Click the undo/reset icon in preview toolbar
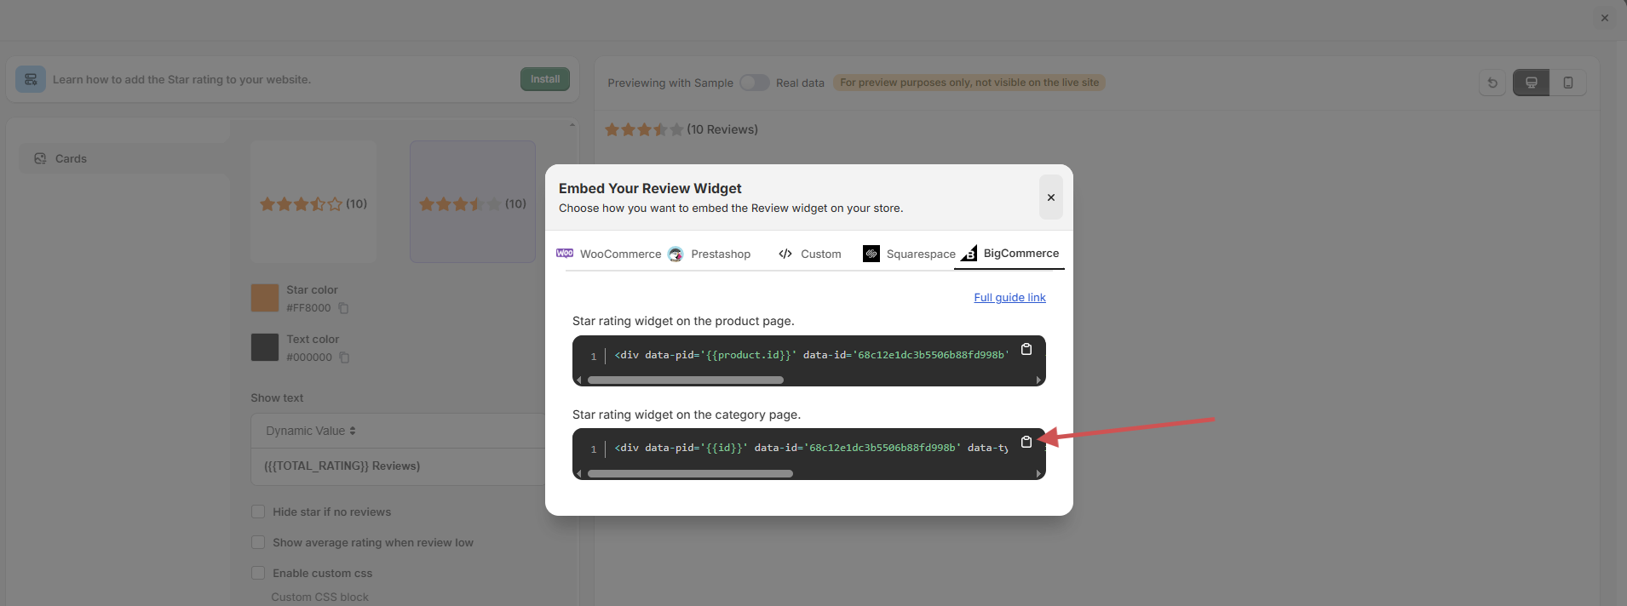The width and height of the screenshot is (1627, 606). tap(1492, 83)
